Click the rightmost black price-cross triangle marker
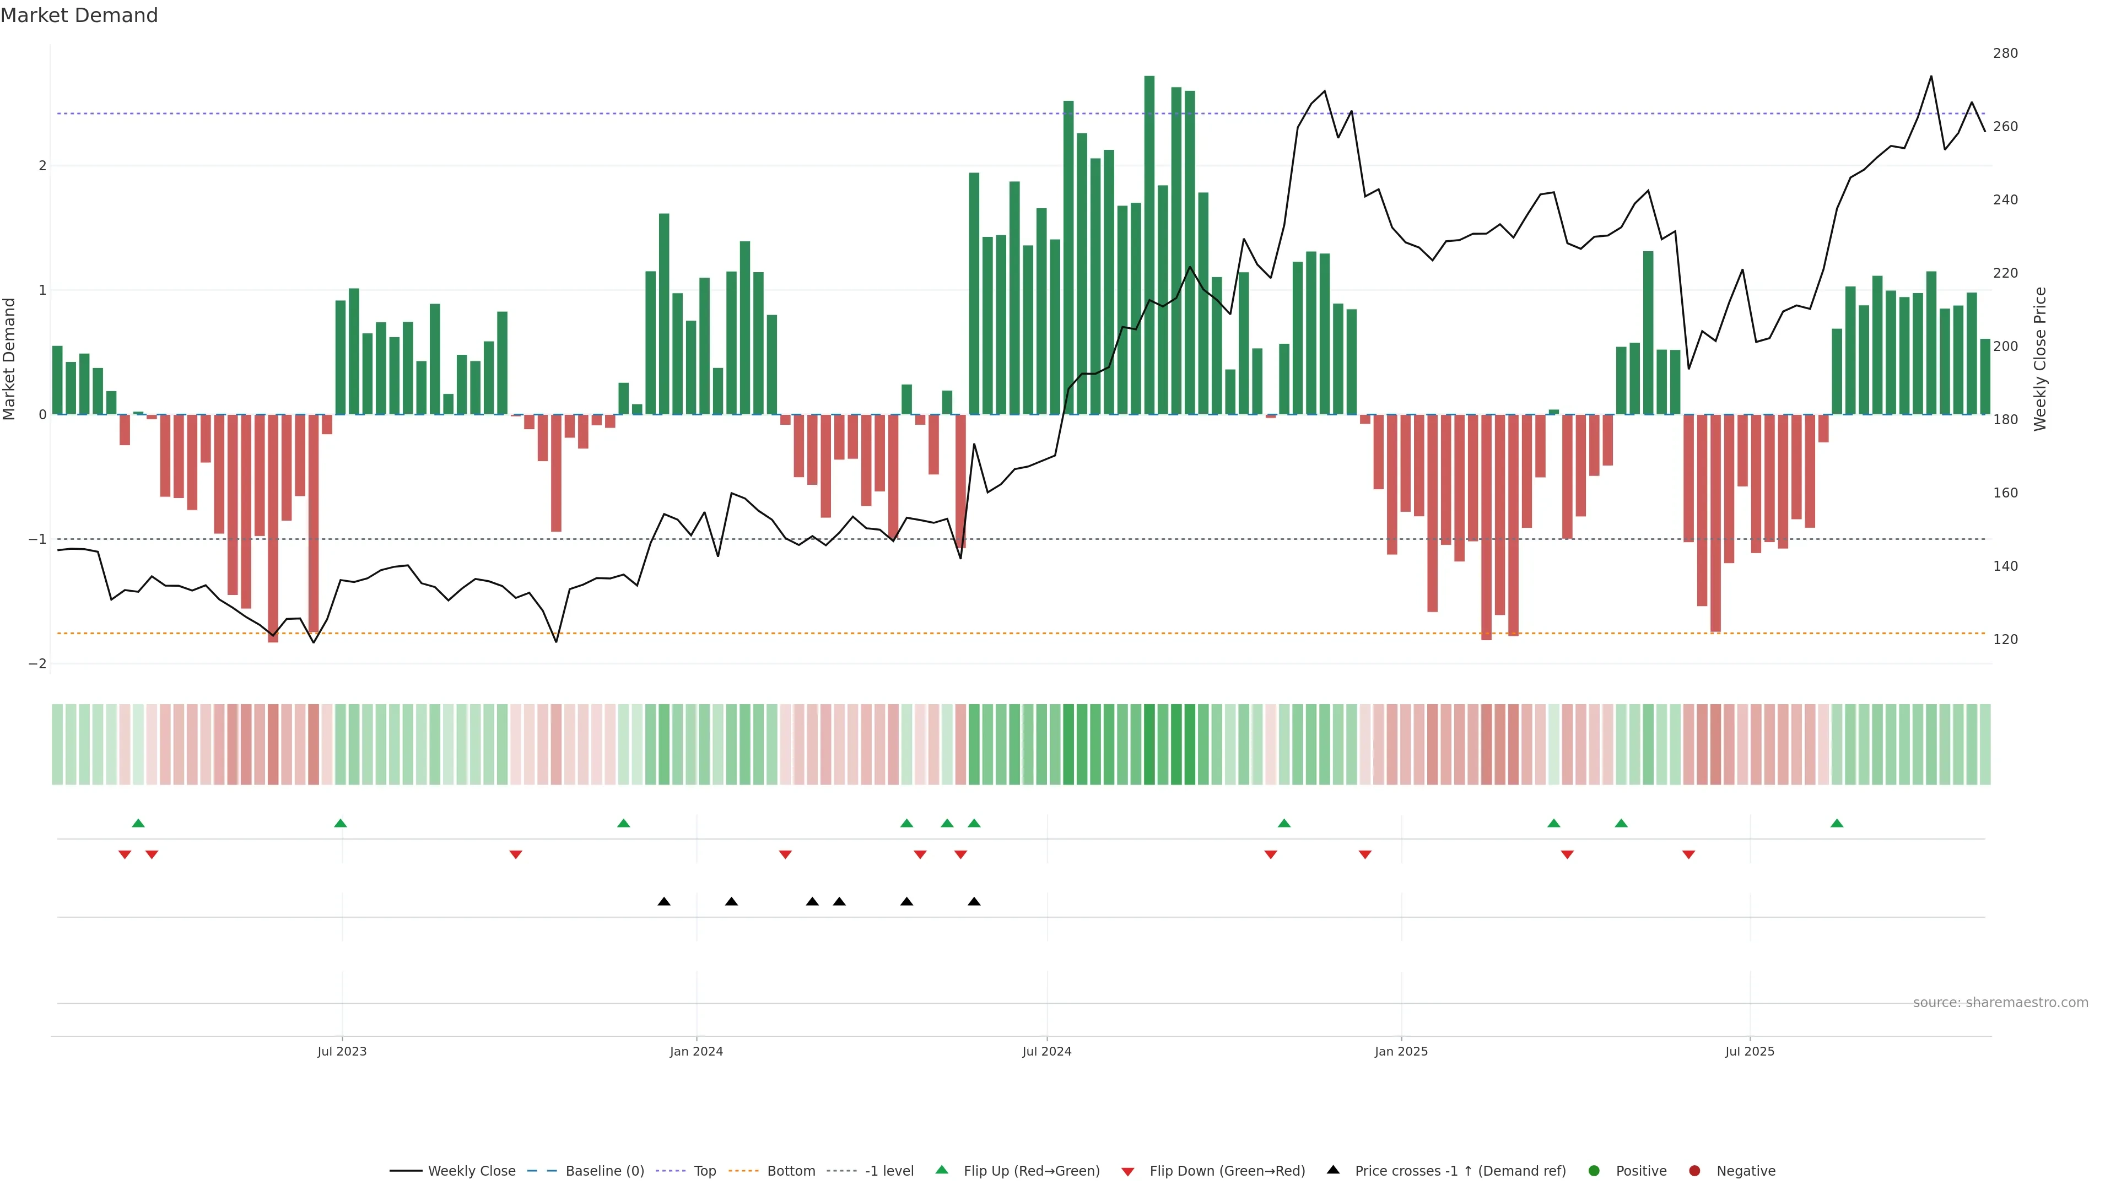 pyautogui.click(x=974, y=902)
